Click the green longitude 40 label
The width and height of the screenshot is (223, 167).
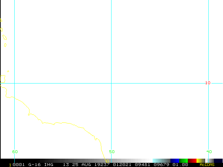pos(209,152)
